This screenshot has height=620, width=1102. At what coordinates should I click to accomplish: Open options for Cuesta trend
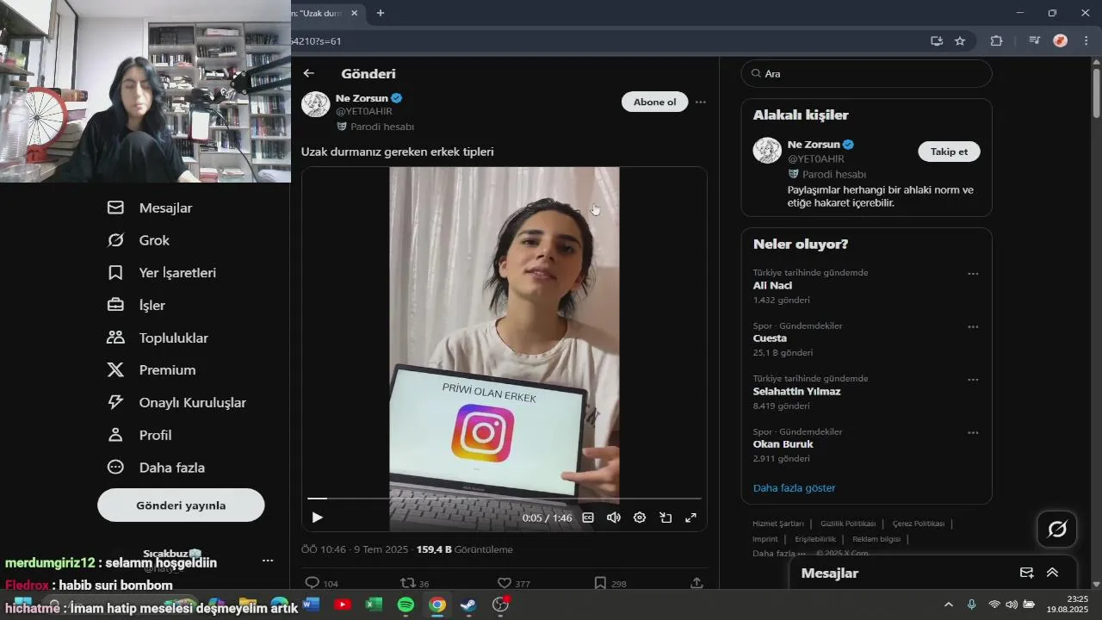pyautogui.click(x=973, y=327)
